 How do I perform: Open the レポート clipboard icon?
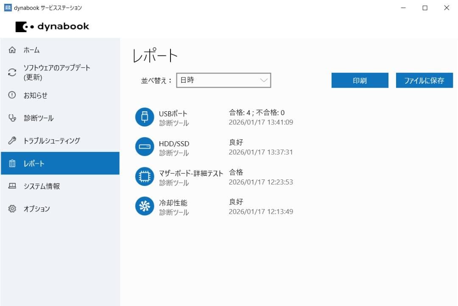[x=11, y=163]
